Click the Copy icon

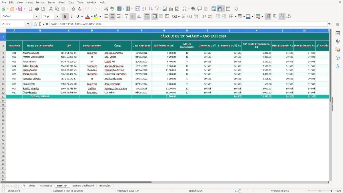[57, 9]
